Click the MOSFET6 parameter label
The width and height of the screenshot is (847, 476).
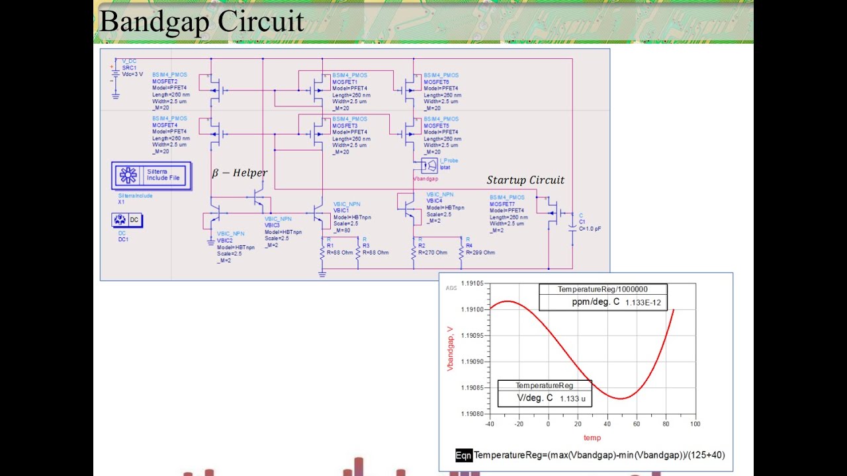442,91
